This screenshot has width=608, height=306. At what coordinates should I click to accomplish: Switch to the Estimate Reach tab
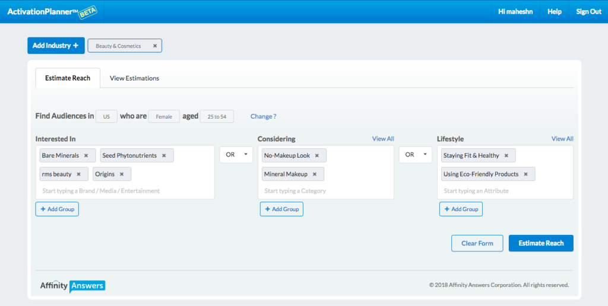click(x=68, y=78)
